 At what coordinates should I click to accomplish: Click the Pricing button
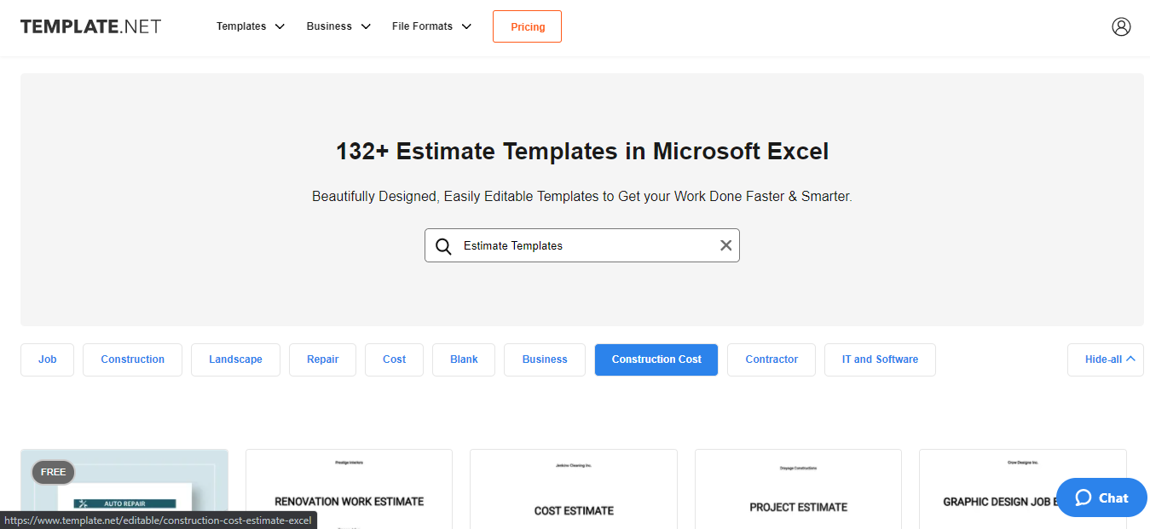pyautogui.click(x=527, y=26)
